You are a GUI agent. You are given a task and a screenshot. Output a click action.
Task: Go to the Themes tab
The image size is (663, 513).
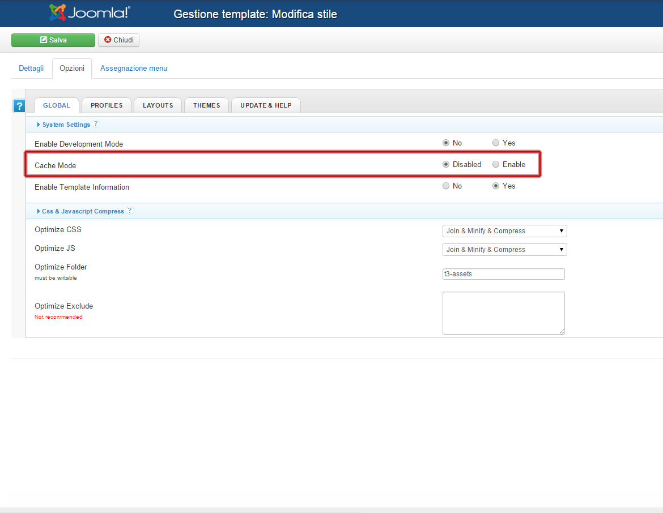(206, 105)
